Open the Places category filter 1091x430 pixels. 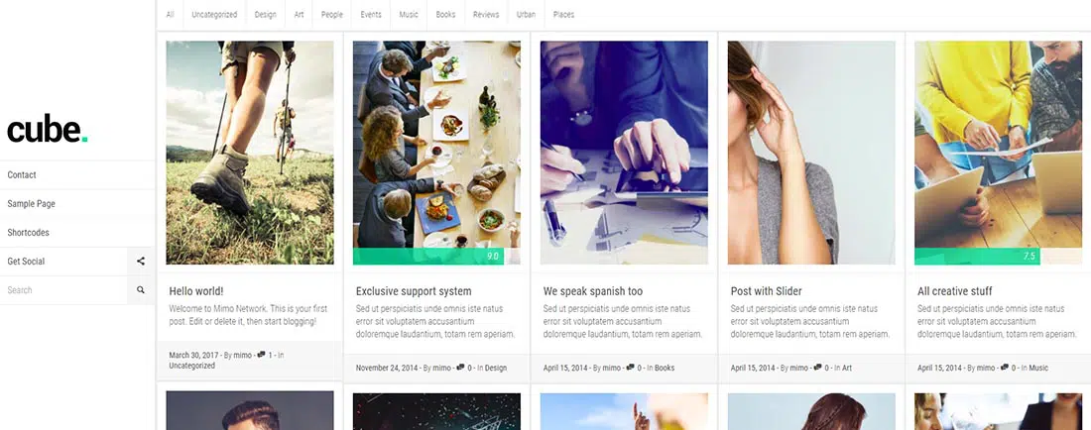tap(563, 15)
